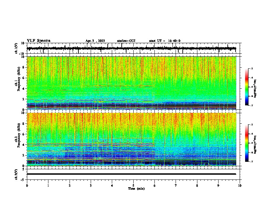Click the "1" tick label on the time axis
Viewport: 270px width, 208px height.
[x=48, y=186]
